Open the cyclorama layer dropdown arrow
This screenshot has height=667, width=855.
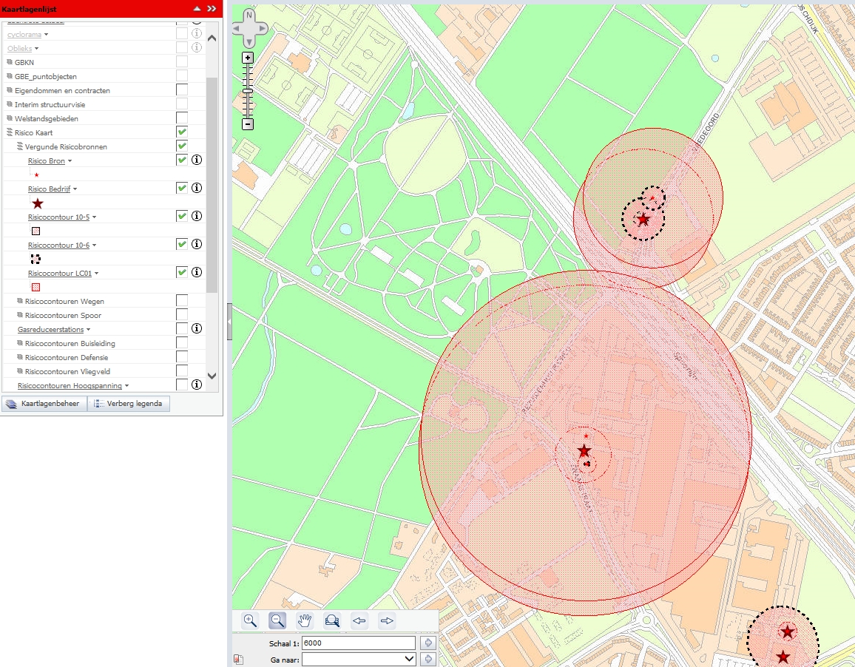47,35
